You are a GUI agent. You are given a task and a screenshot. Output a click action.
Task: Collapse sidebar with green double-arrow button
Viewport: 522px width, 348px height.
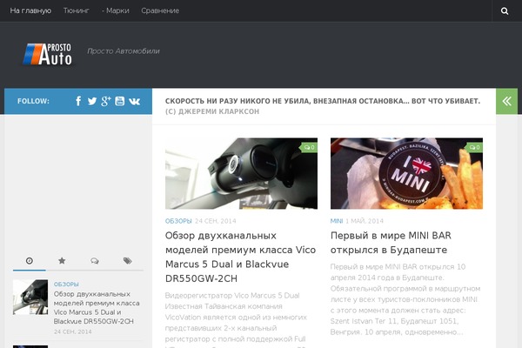pyautogui.click(x=506, y=101)
